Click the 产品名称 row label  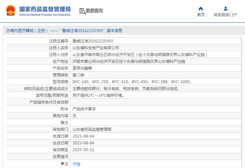tap(60, 68)
